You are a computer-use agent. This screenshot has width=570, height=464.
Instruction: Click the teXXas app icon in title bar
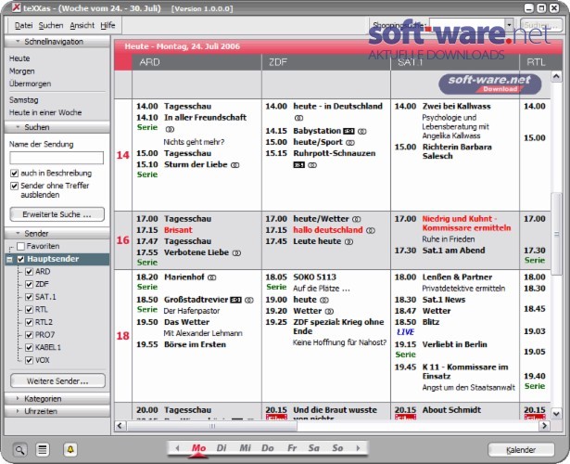(x=16, y=7)
